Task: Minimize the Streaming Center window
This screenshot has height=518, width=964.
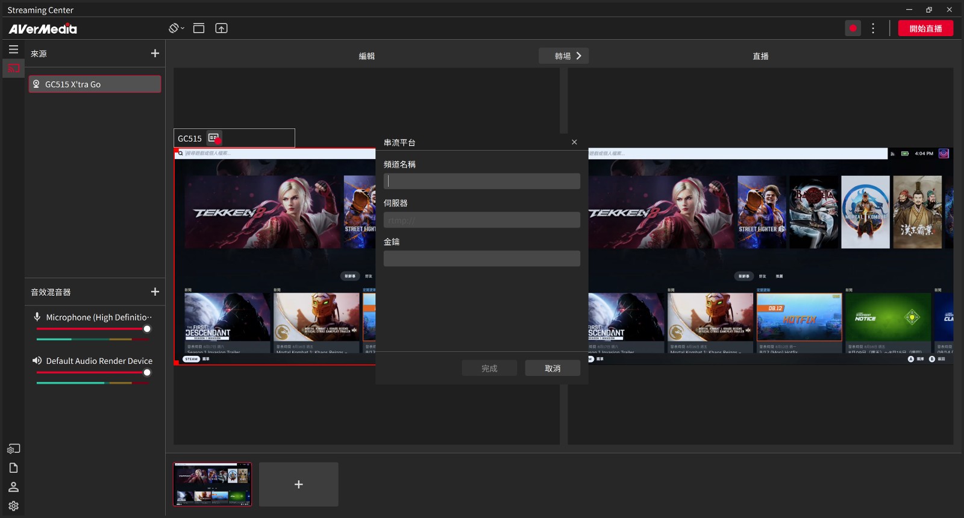Action: 909,10
